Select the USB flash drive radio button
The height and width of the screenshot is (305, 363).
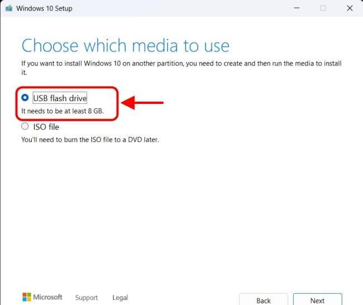coord(25,98)
